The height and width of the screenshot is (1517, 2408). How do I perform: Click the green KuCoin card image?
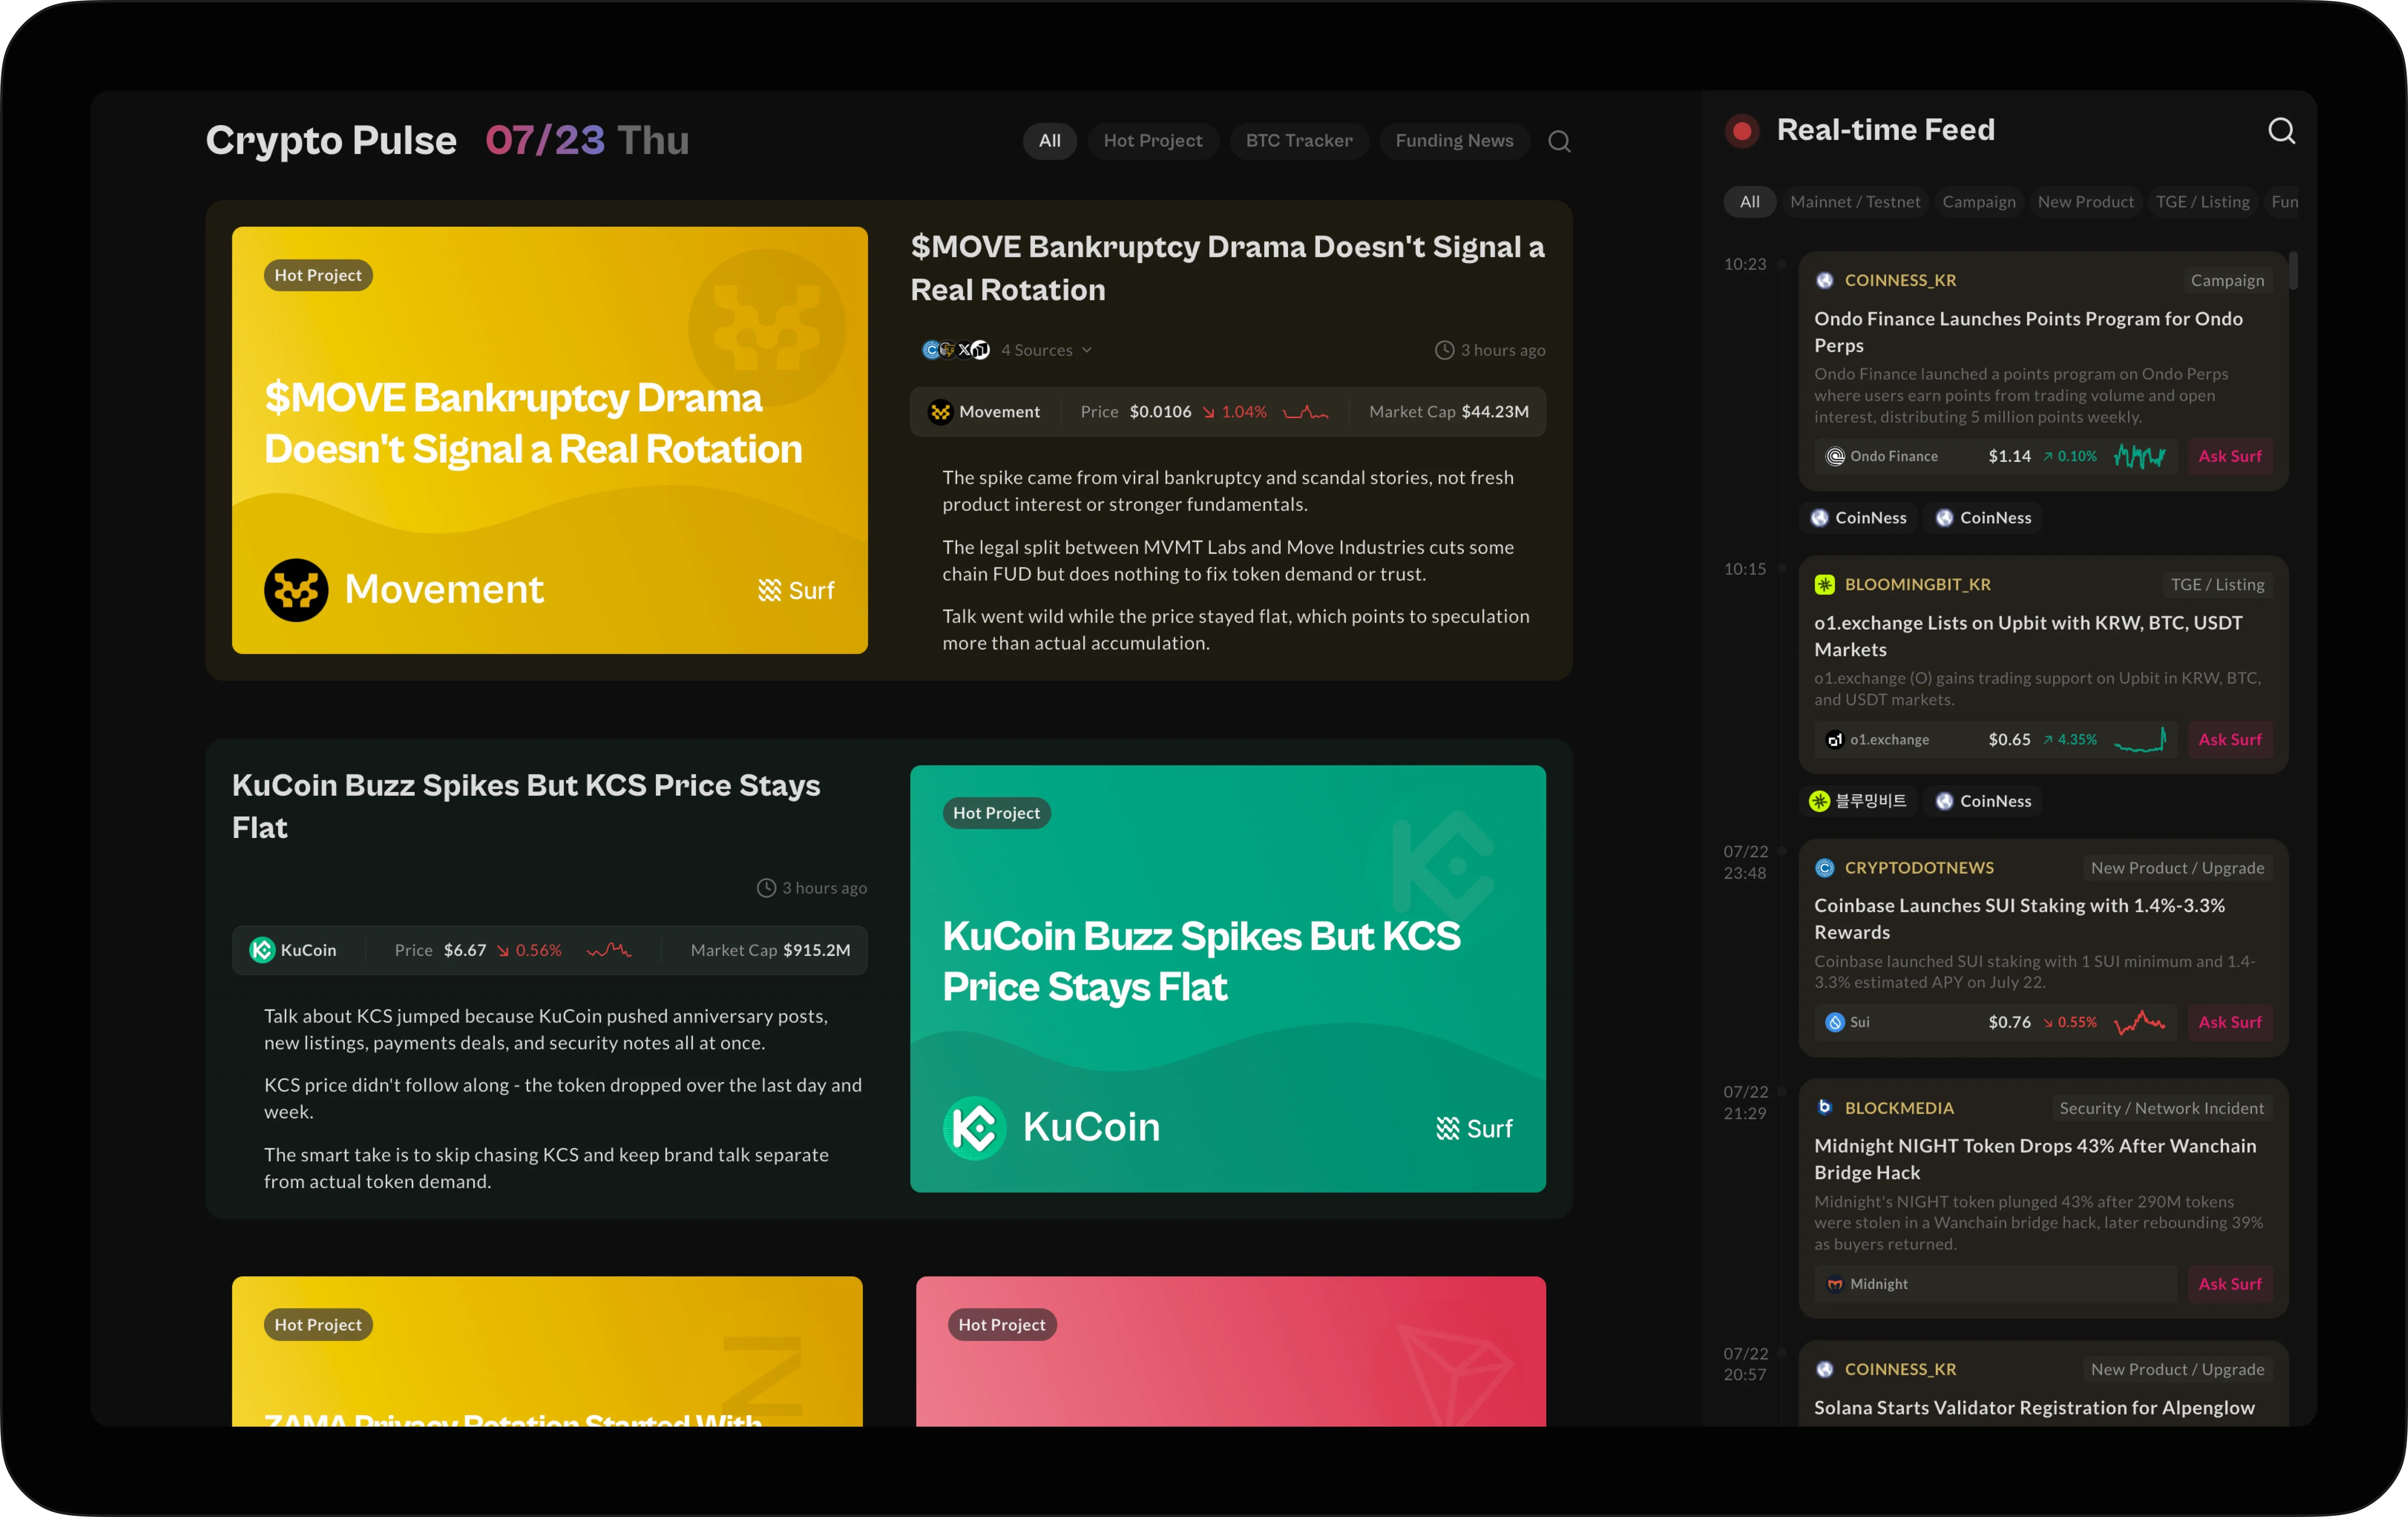click(x=1228, y=979)
